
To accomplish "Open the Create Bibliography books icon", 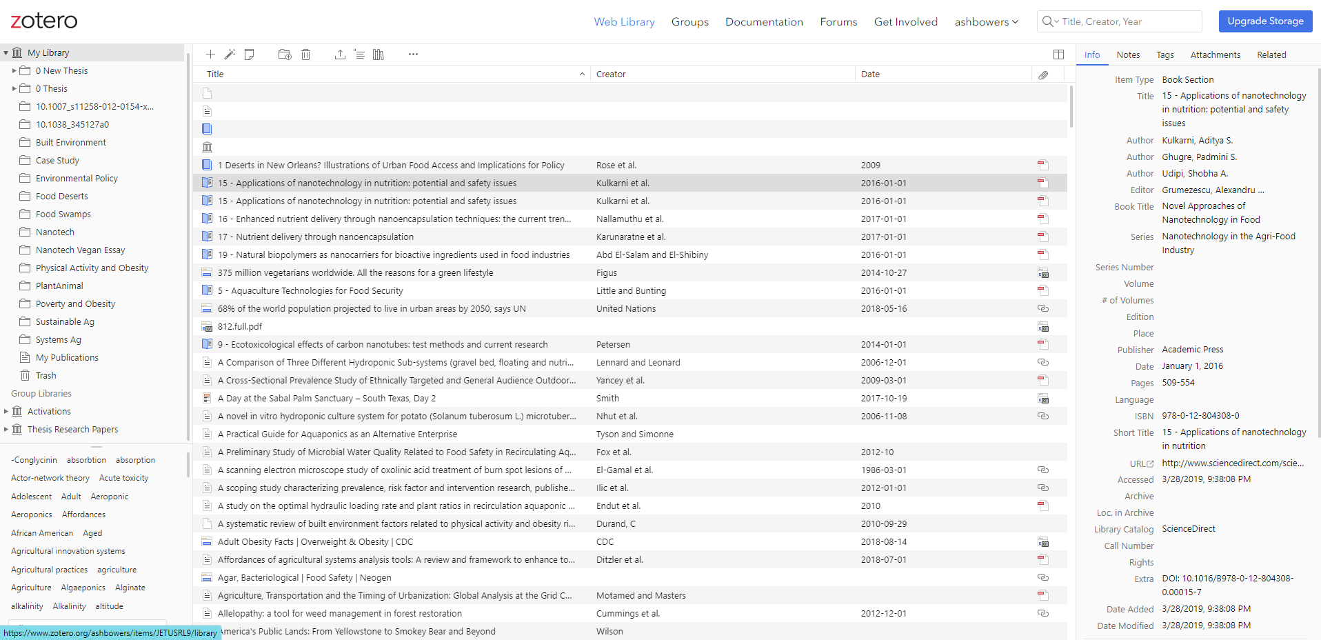I will (x=378, y=54).
